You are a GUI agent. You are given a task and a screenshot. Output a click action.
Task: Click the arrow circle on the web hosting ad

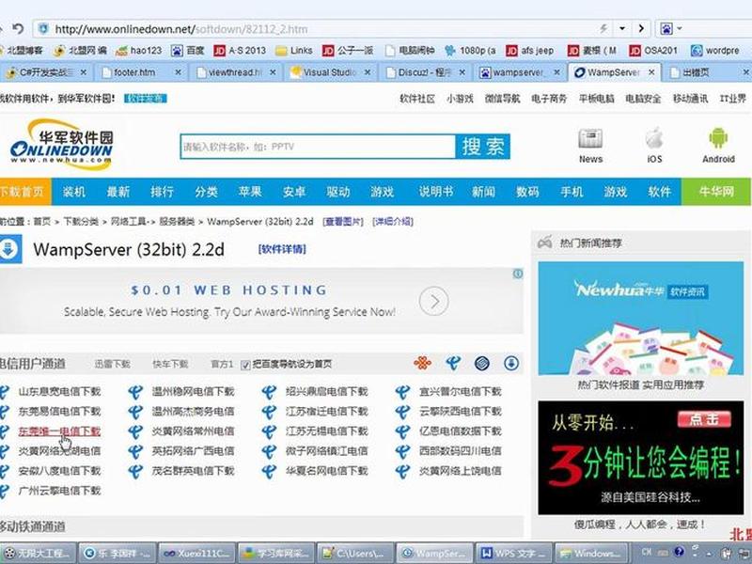coord(433,301)
